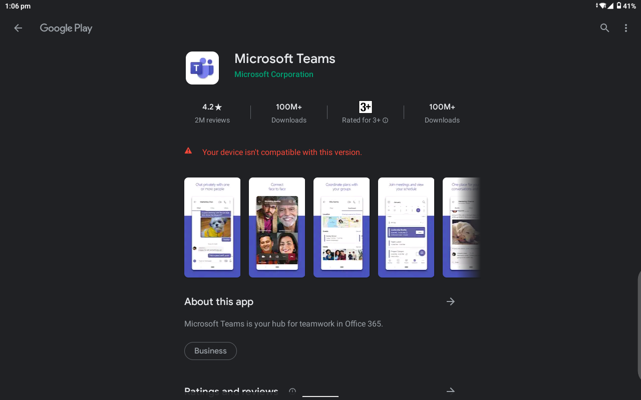The width and height of the screenshot is (641, 400).
Task: Tap the 1:06 pm clock
Action: pyautogui.click(x=18, y=6)
